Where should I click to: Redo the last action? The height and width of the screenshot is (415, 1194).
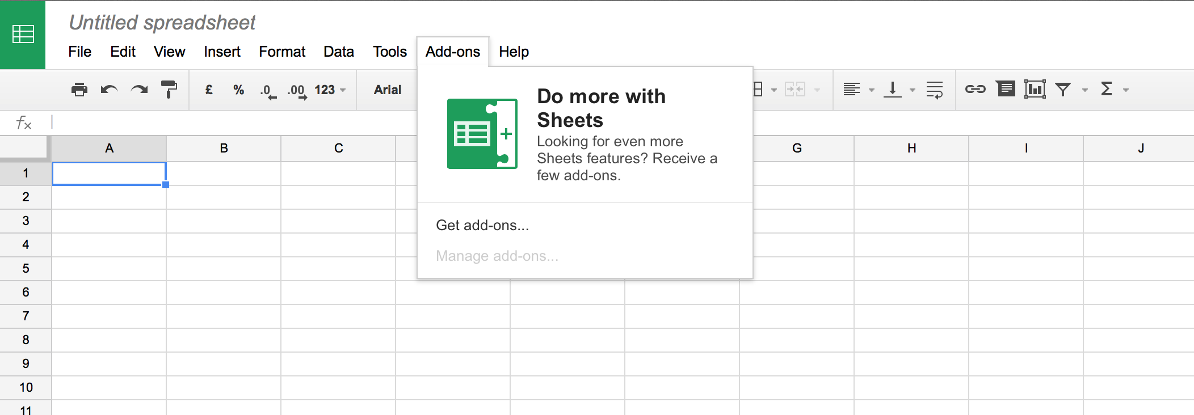point(139,90)
